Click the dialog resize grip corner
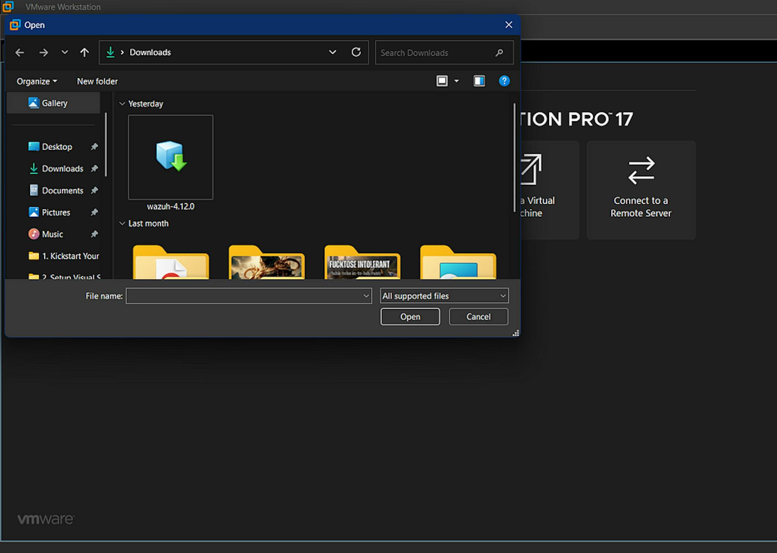 [x=516, y=333]
